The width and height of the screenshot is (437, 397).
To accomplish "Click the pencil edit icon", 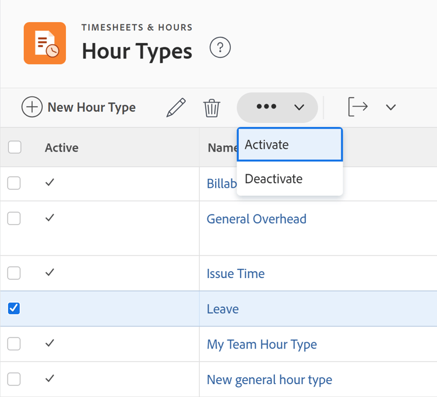I will (175, 108).
